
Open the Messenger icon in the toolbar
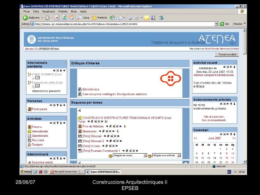click(x=161, y=18)
